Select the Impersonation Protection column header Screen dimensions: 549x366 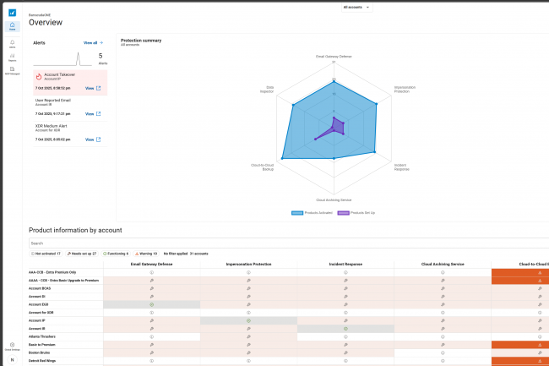248,265
